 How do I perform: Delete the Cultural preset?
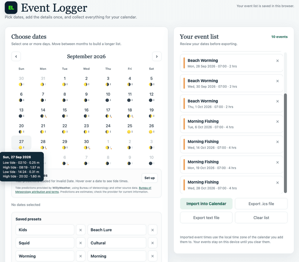[152, 243]
